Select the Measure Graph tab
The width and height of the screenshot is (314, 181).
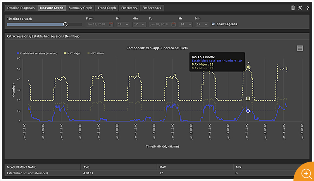click(52, 8)
